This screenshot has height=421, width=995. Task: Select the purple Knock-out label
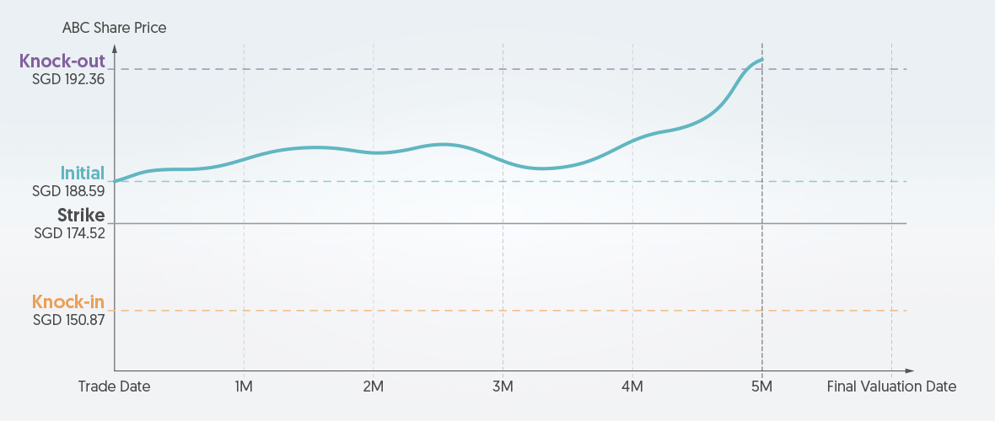pos(62,61)
